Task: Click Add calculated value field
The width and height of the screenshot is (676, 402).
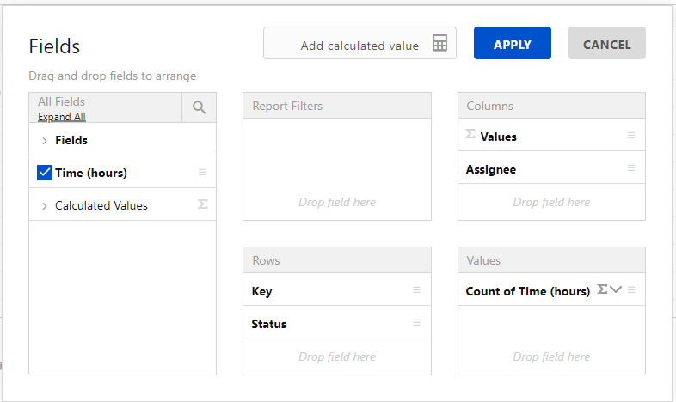Action: tap(359, 46)
